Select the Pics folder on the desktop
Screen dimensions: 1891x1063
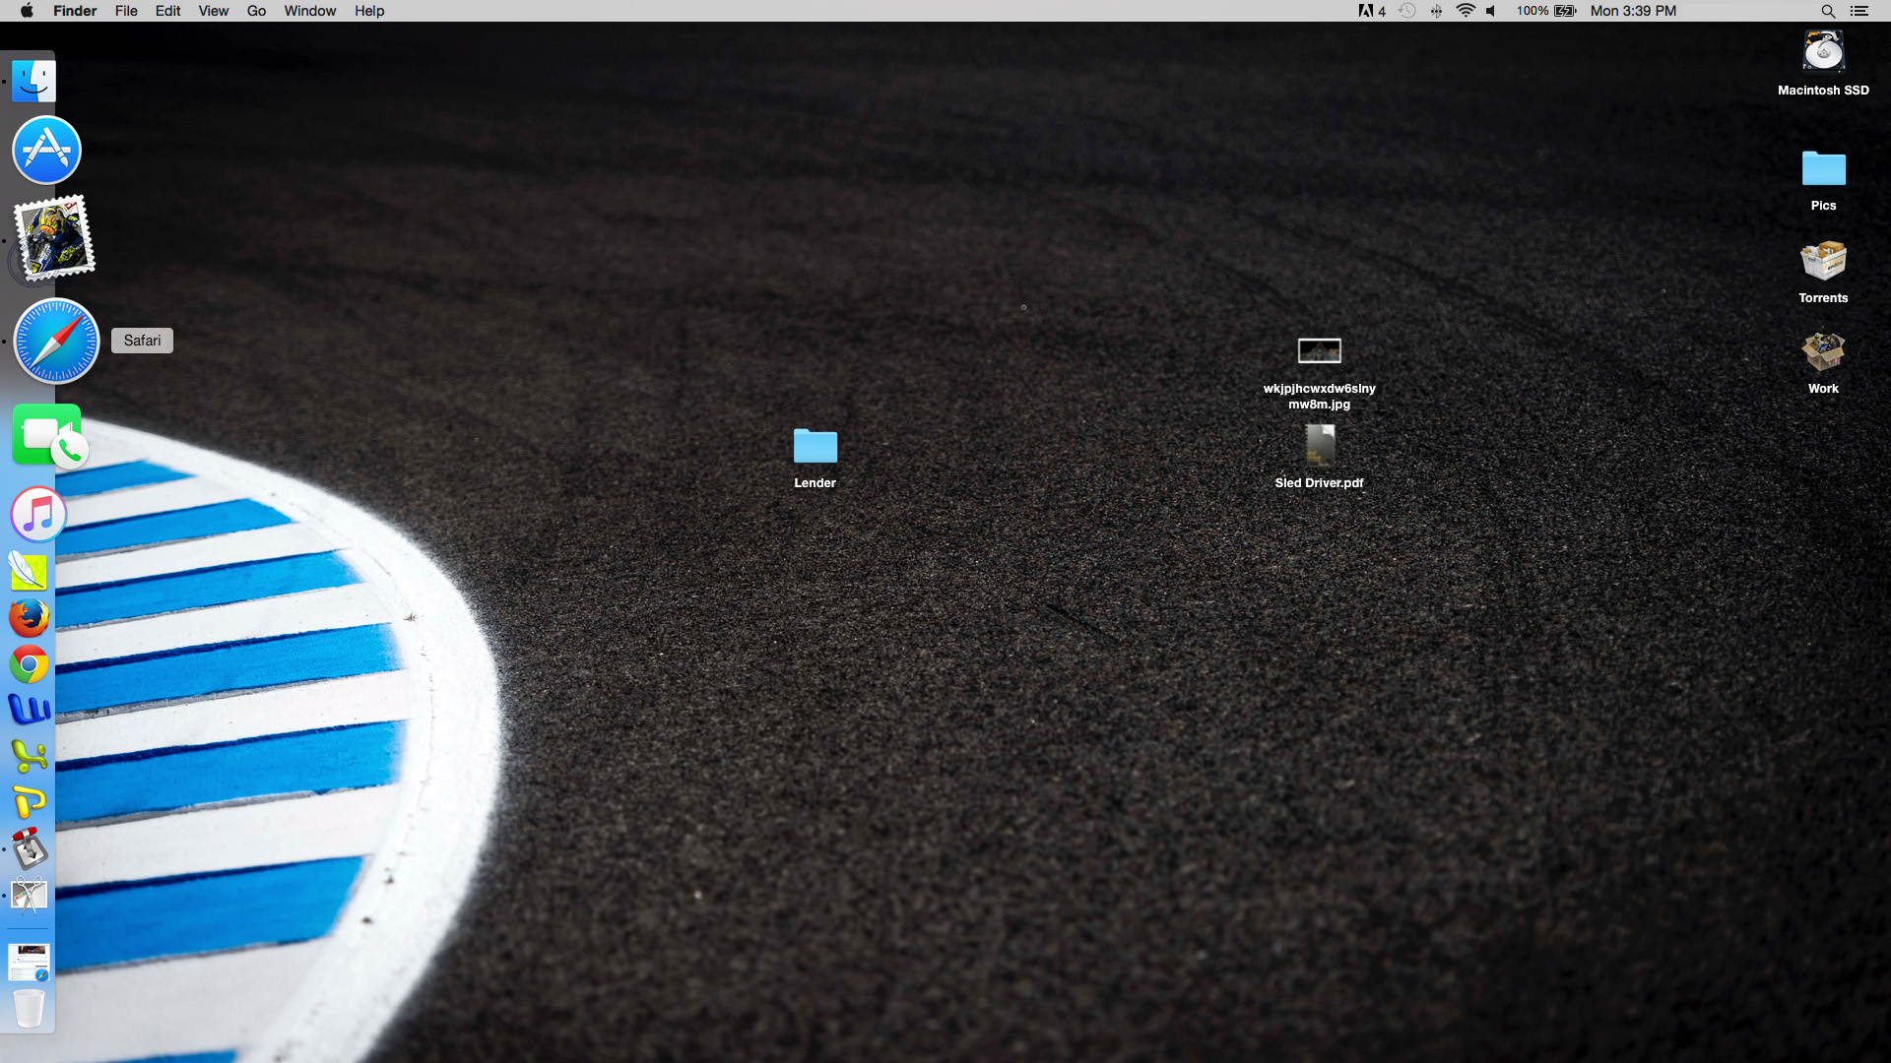tap(1823, 168)
